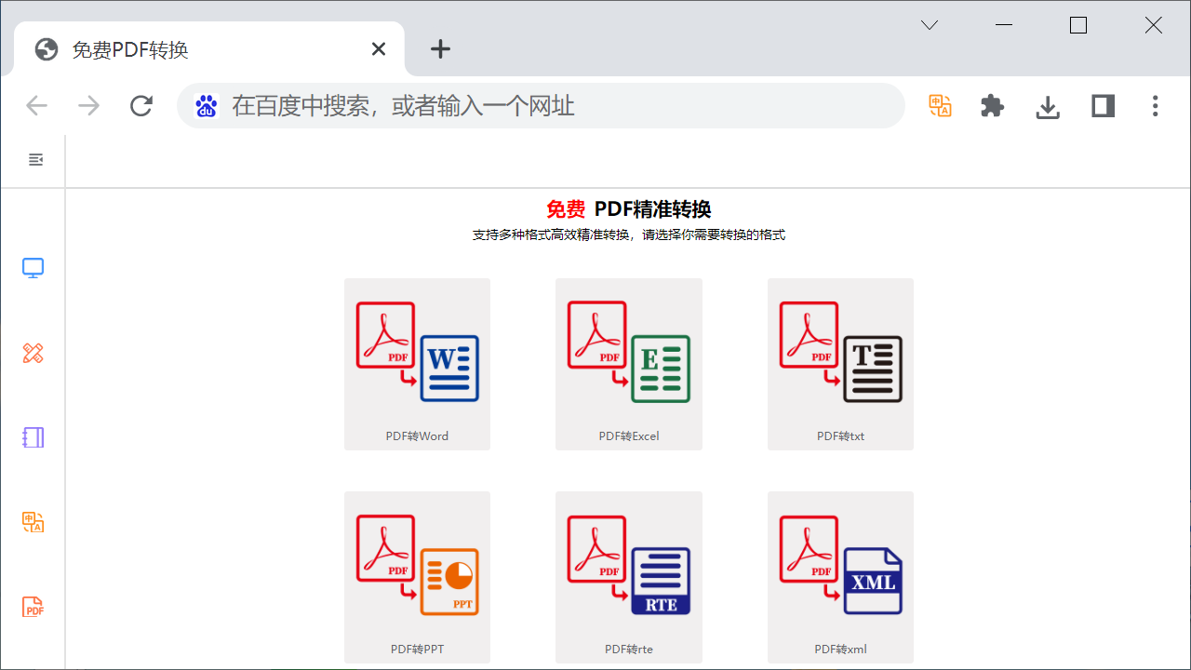Screen dimensions: 1191x670
Task: Open the browser extensions puzzle icon
Action: (x=992, y=105)
